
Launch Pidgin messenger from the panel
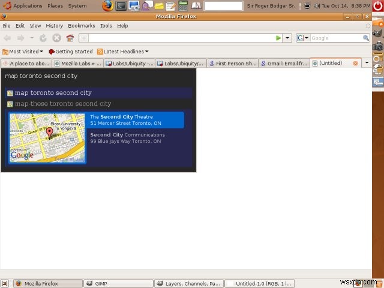(x=147, y=6)
